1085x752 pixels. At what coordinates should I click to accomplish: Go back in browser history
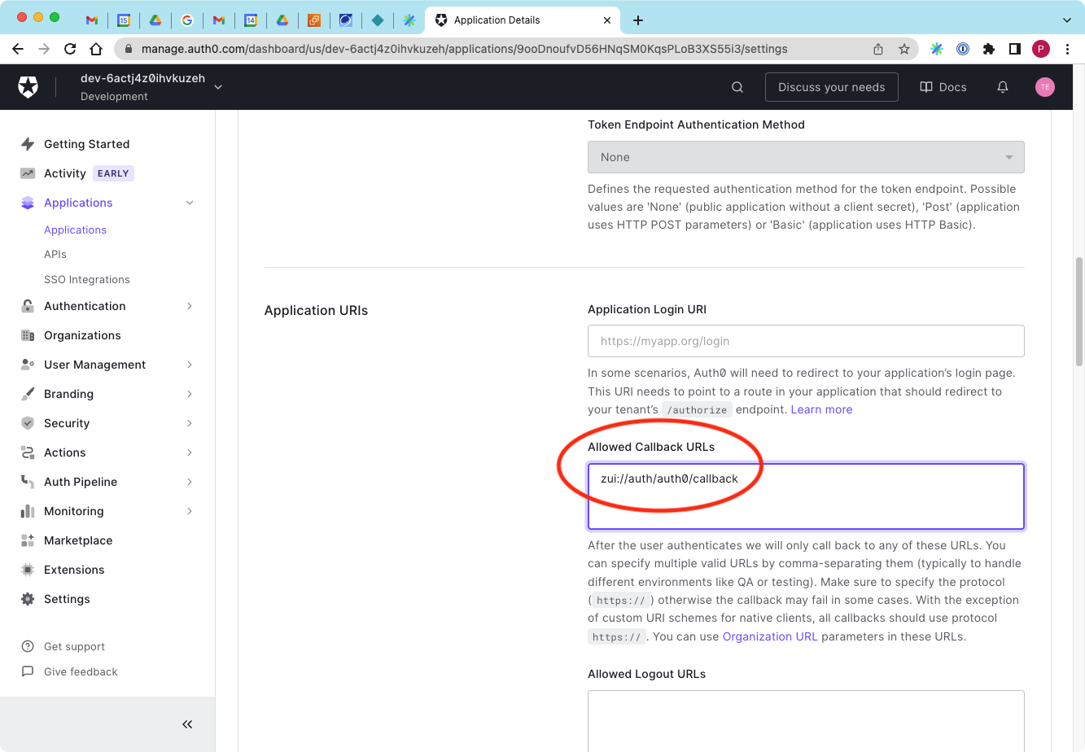click(18, 49)
